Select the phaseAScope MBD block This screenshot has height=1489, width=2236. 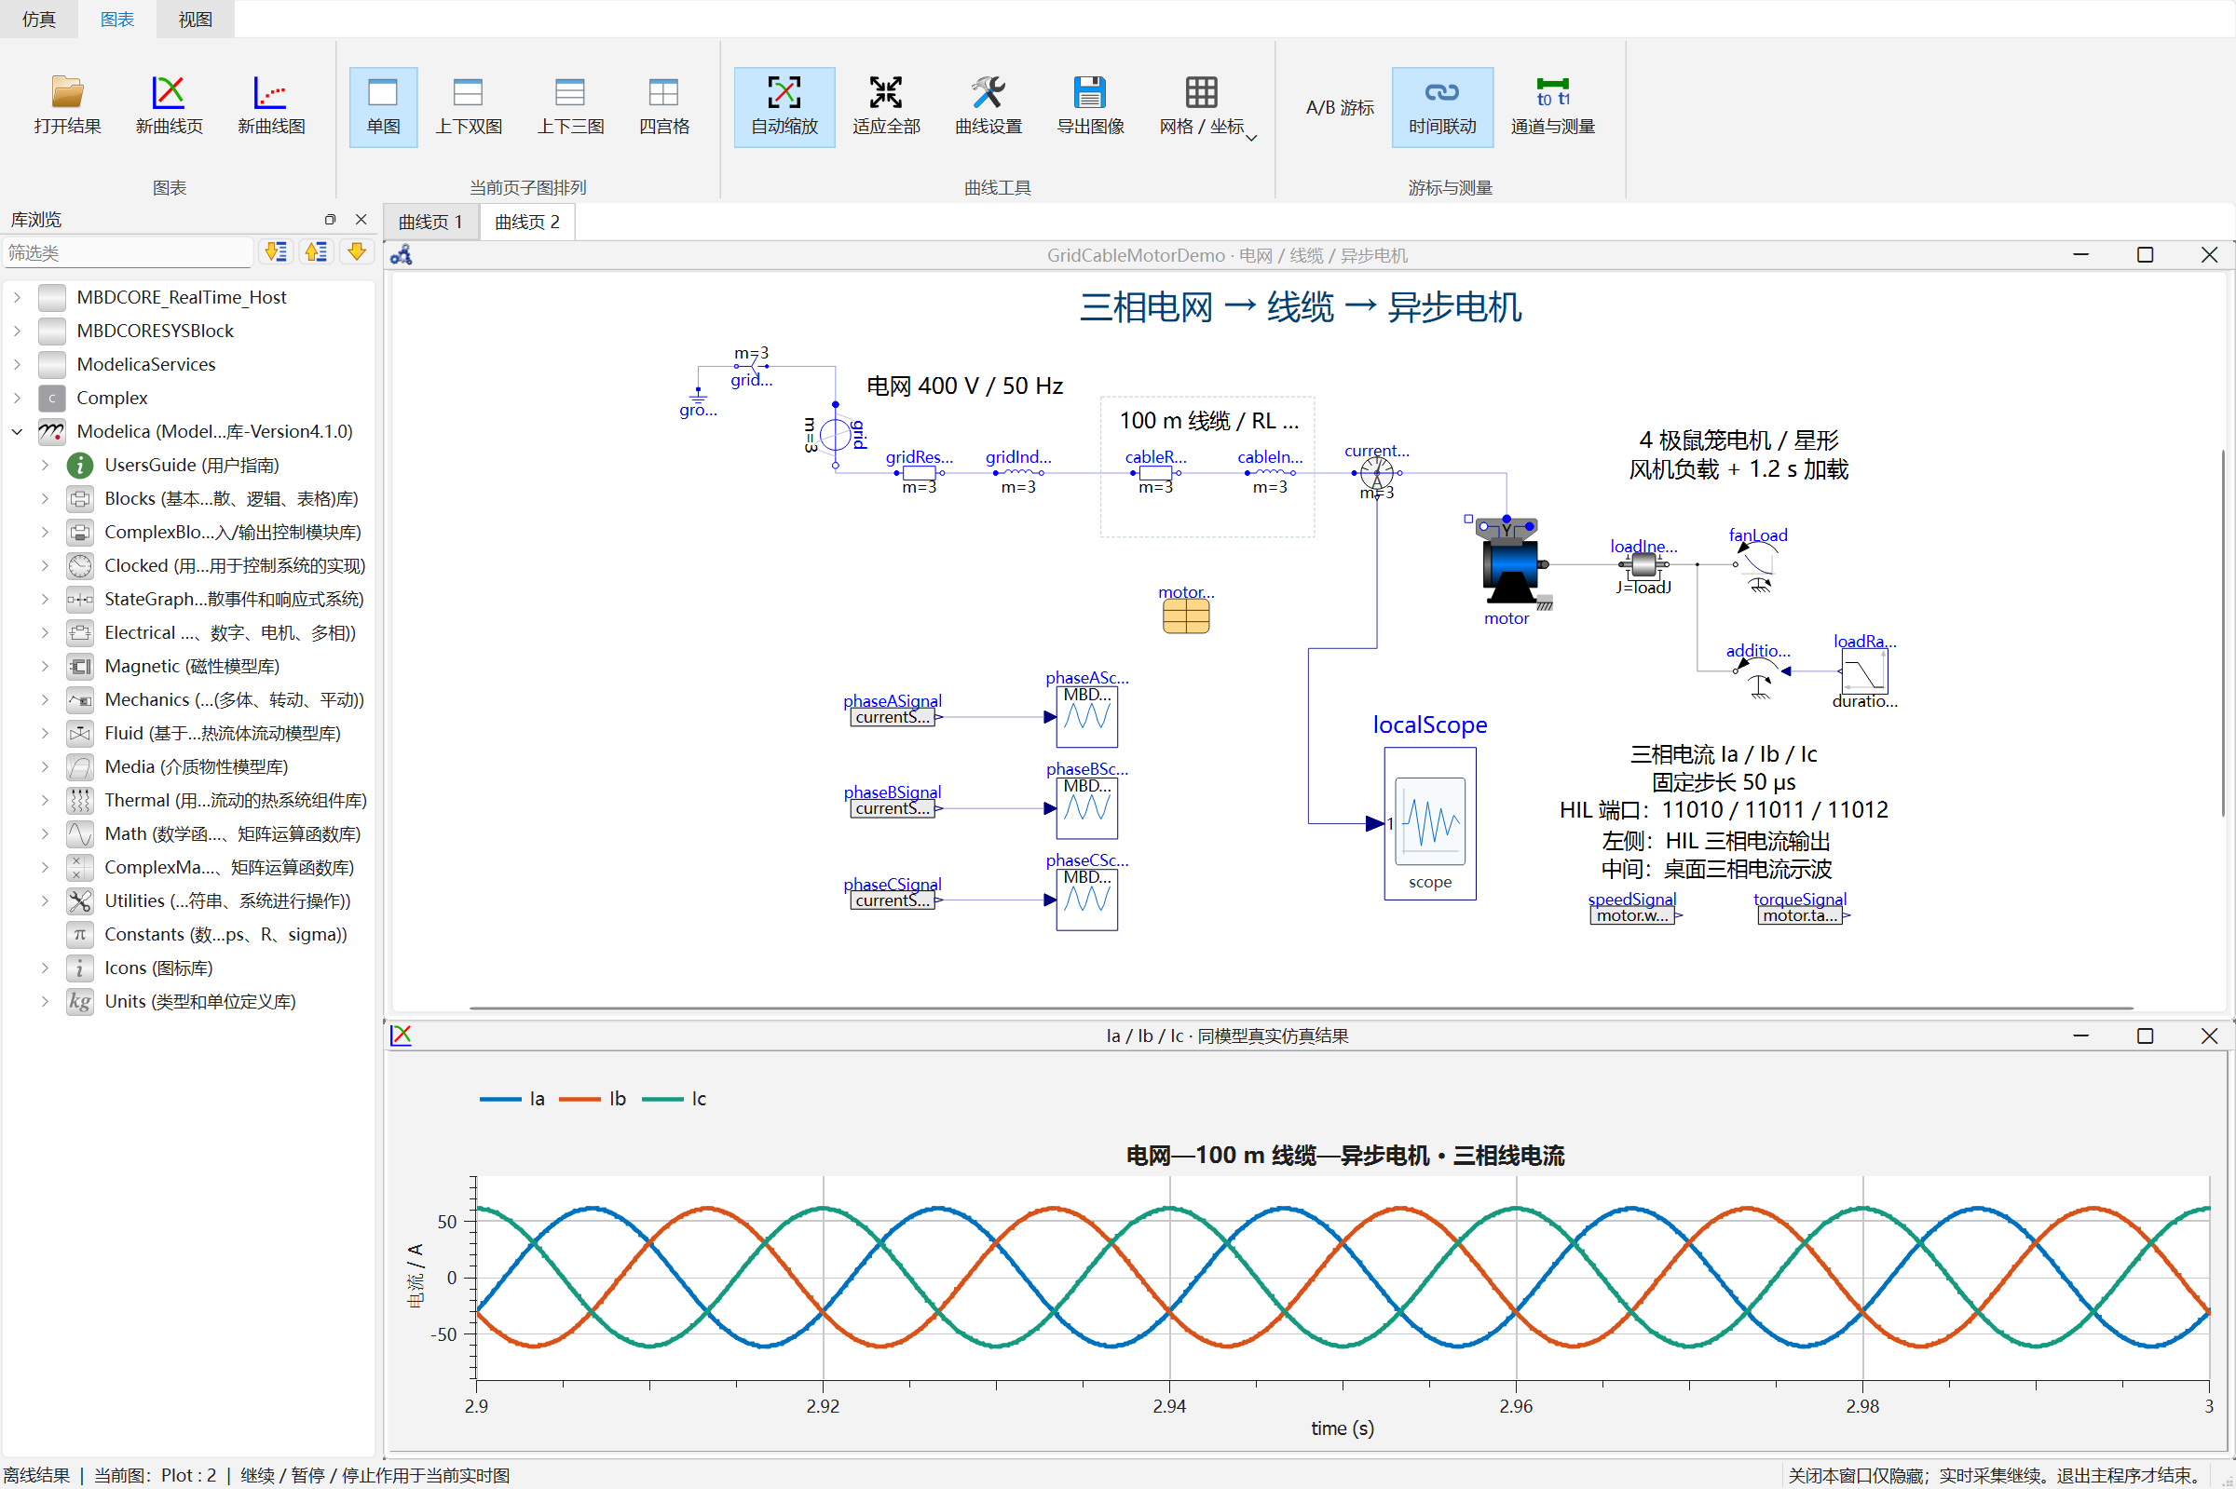coord(1086,717)
